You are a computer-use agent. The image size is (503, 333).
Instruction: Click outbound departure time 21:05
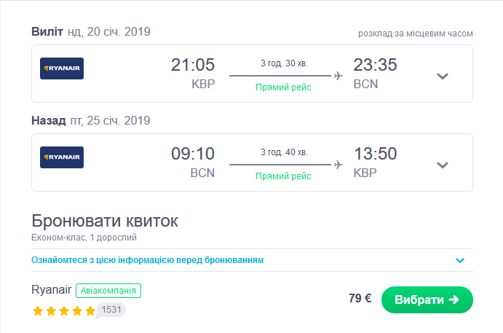click(193, 66)
